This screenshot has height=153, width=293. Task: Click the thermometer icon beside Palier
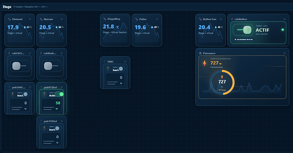(x=136, y=19)
